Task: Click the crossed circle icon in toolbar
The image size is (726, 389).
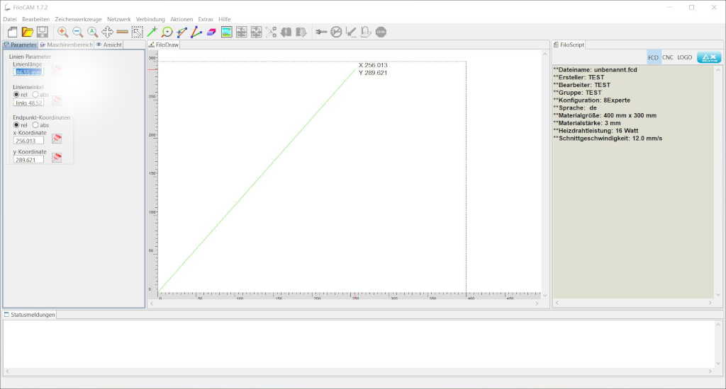Action: click(x=336, y=32)
